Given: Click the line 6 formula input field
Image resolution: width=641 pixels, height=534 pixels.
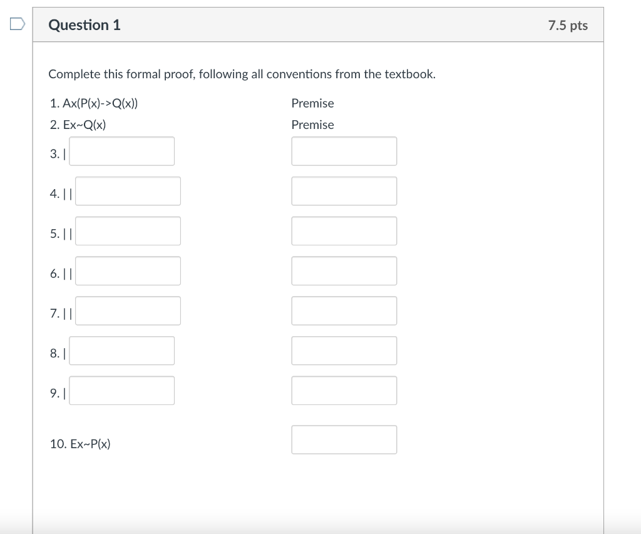Looking at the screenshot, I should (x=128, y=271).
